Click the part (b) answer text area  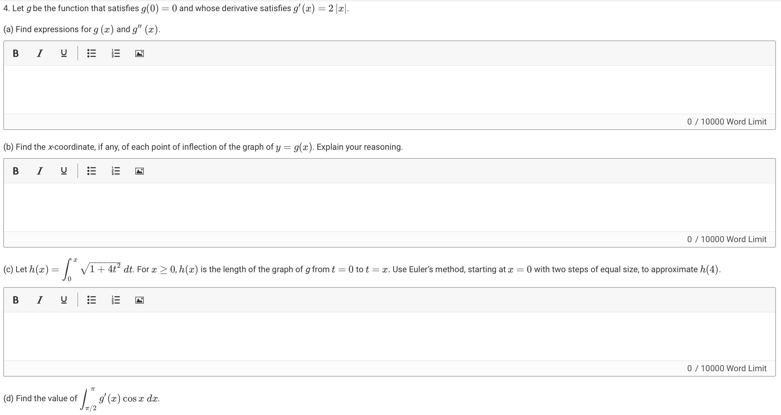pos(389,207)
